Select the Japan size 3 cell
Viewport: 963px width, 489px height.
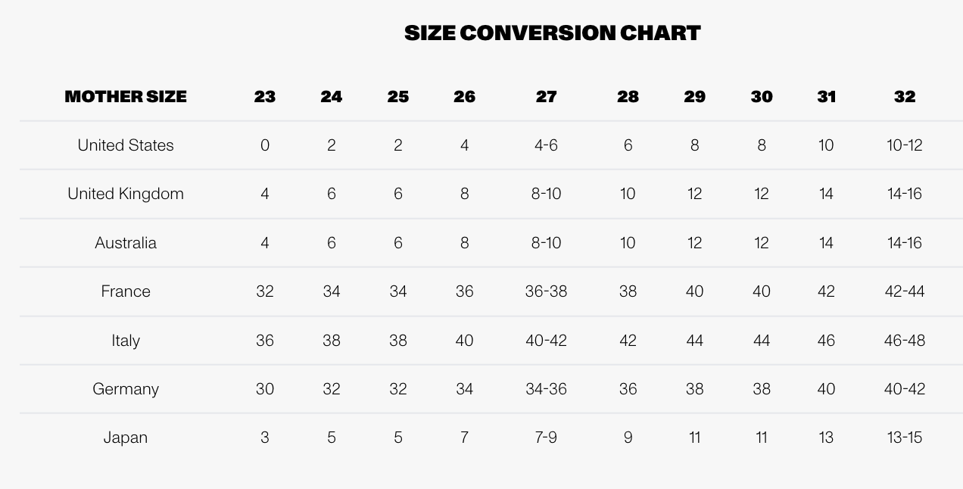click(x=265, y=438)
